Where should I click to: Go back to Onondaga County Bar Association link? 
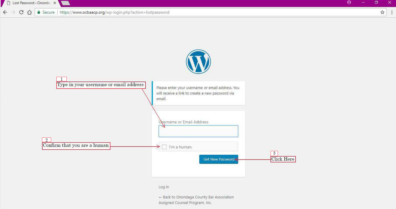click(x=196, y=200)
